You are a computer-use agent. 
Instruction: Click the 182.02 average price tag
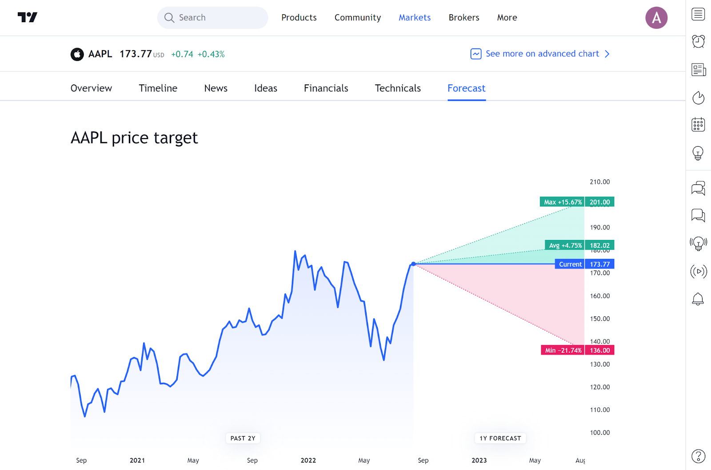pyautogui.click(x=599, y=245)
